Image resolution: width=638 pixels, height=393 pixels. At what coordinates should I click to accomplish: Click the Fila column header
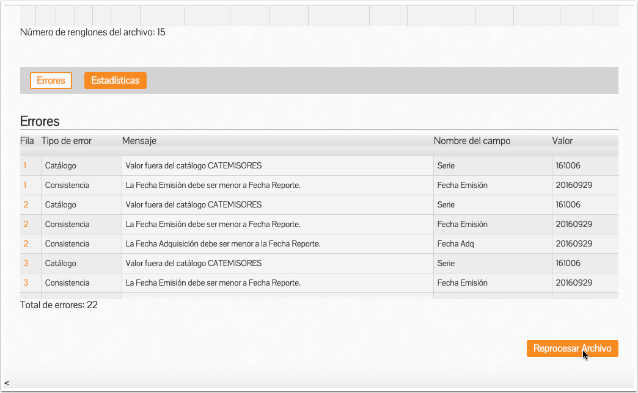(27, 141)
